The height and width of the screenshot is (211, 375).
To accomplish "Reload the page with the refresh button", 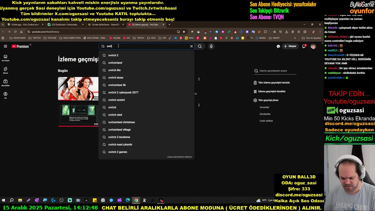I will [15, 32].
